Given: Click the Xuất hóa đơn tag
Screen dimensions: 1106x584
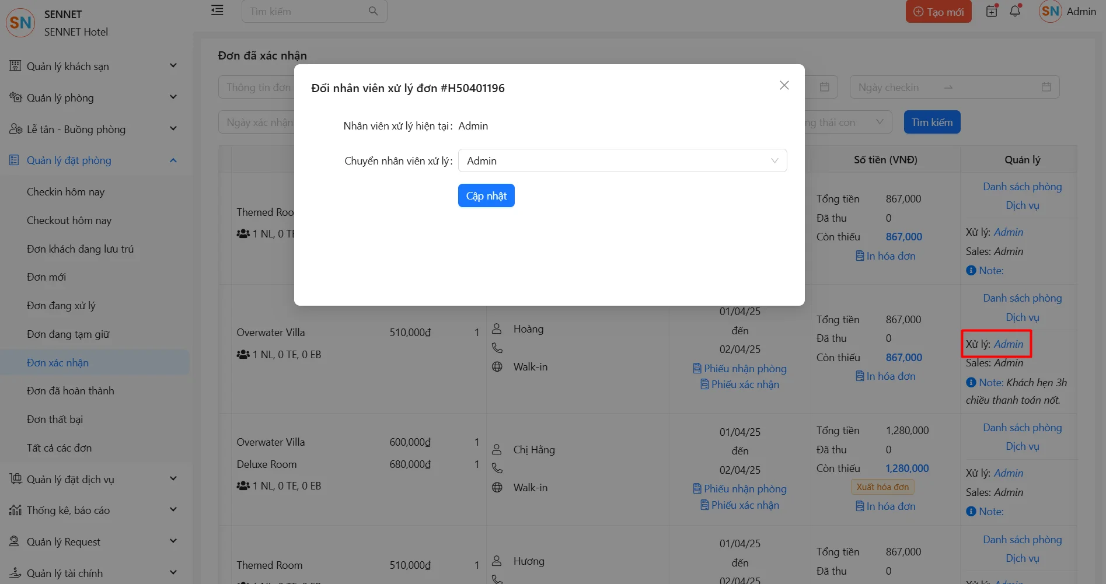Looking at the screenshot, I should tap(882, 487).
